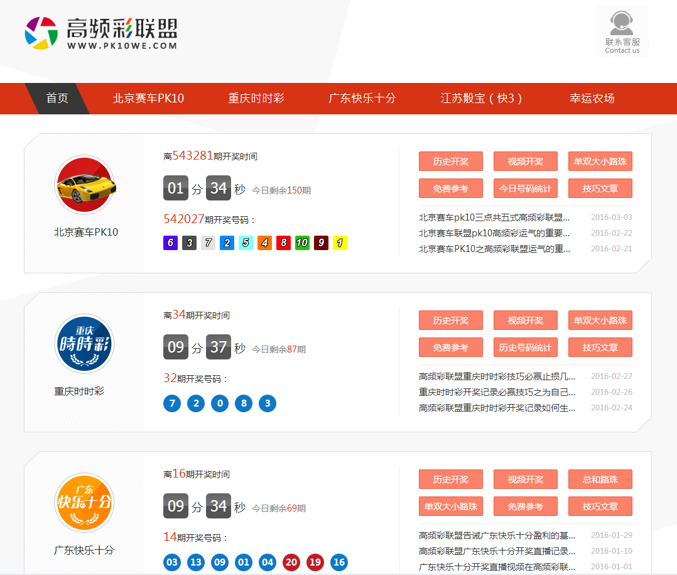Click the blue 0 ball in 重庆时时彩

[x=220, y=403]
